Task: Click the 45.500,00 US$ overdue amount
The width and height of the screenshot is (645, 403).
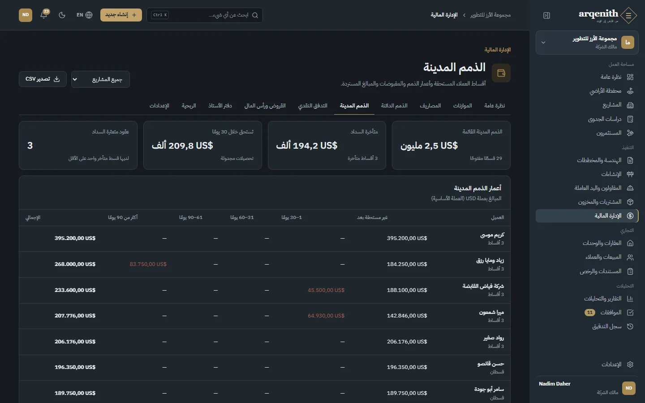Action: pyautogui.click(x=326, y=290)
